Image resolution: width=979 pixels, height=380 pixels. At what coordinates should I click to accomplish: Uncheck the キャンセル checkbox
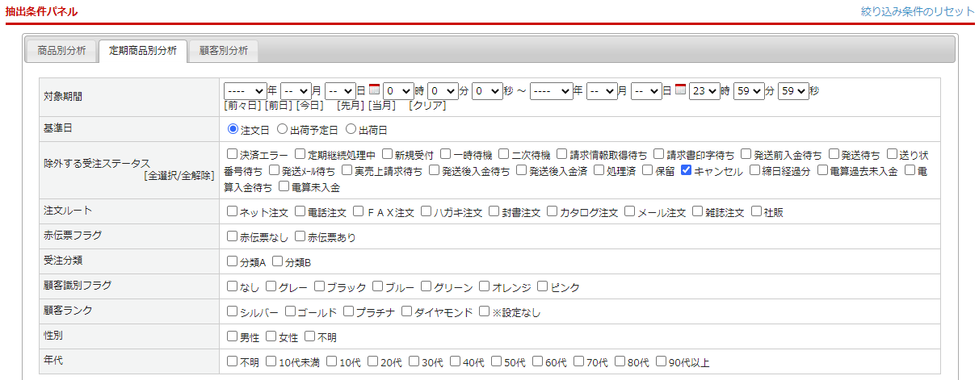686,170
